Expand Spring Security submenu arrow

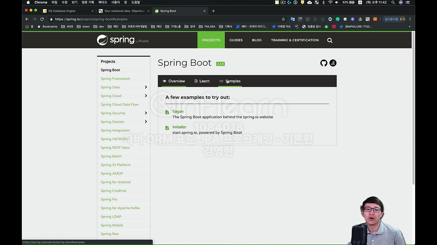[146, 113]
